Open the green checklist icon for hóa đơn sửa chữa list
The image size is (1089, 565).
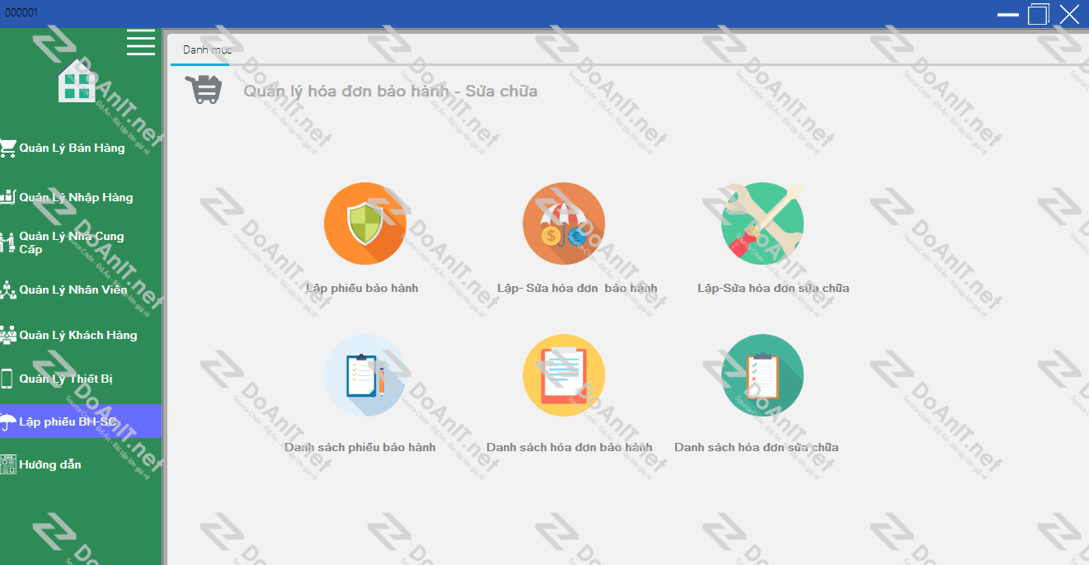[x=763, y=375]
